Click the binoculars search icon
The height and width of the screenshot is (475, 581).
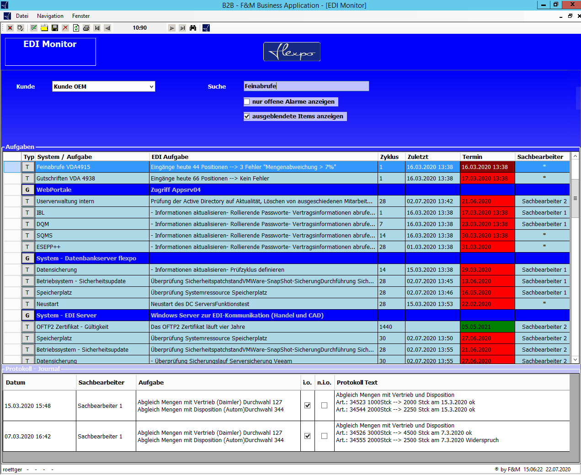pos(193,28)
